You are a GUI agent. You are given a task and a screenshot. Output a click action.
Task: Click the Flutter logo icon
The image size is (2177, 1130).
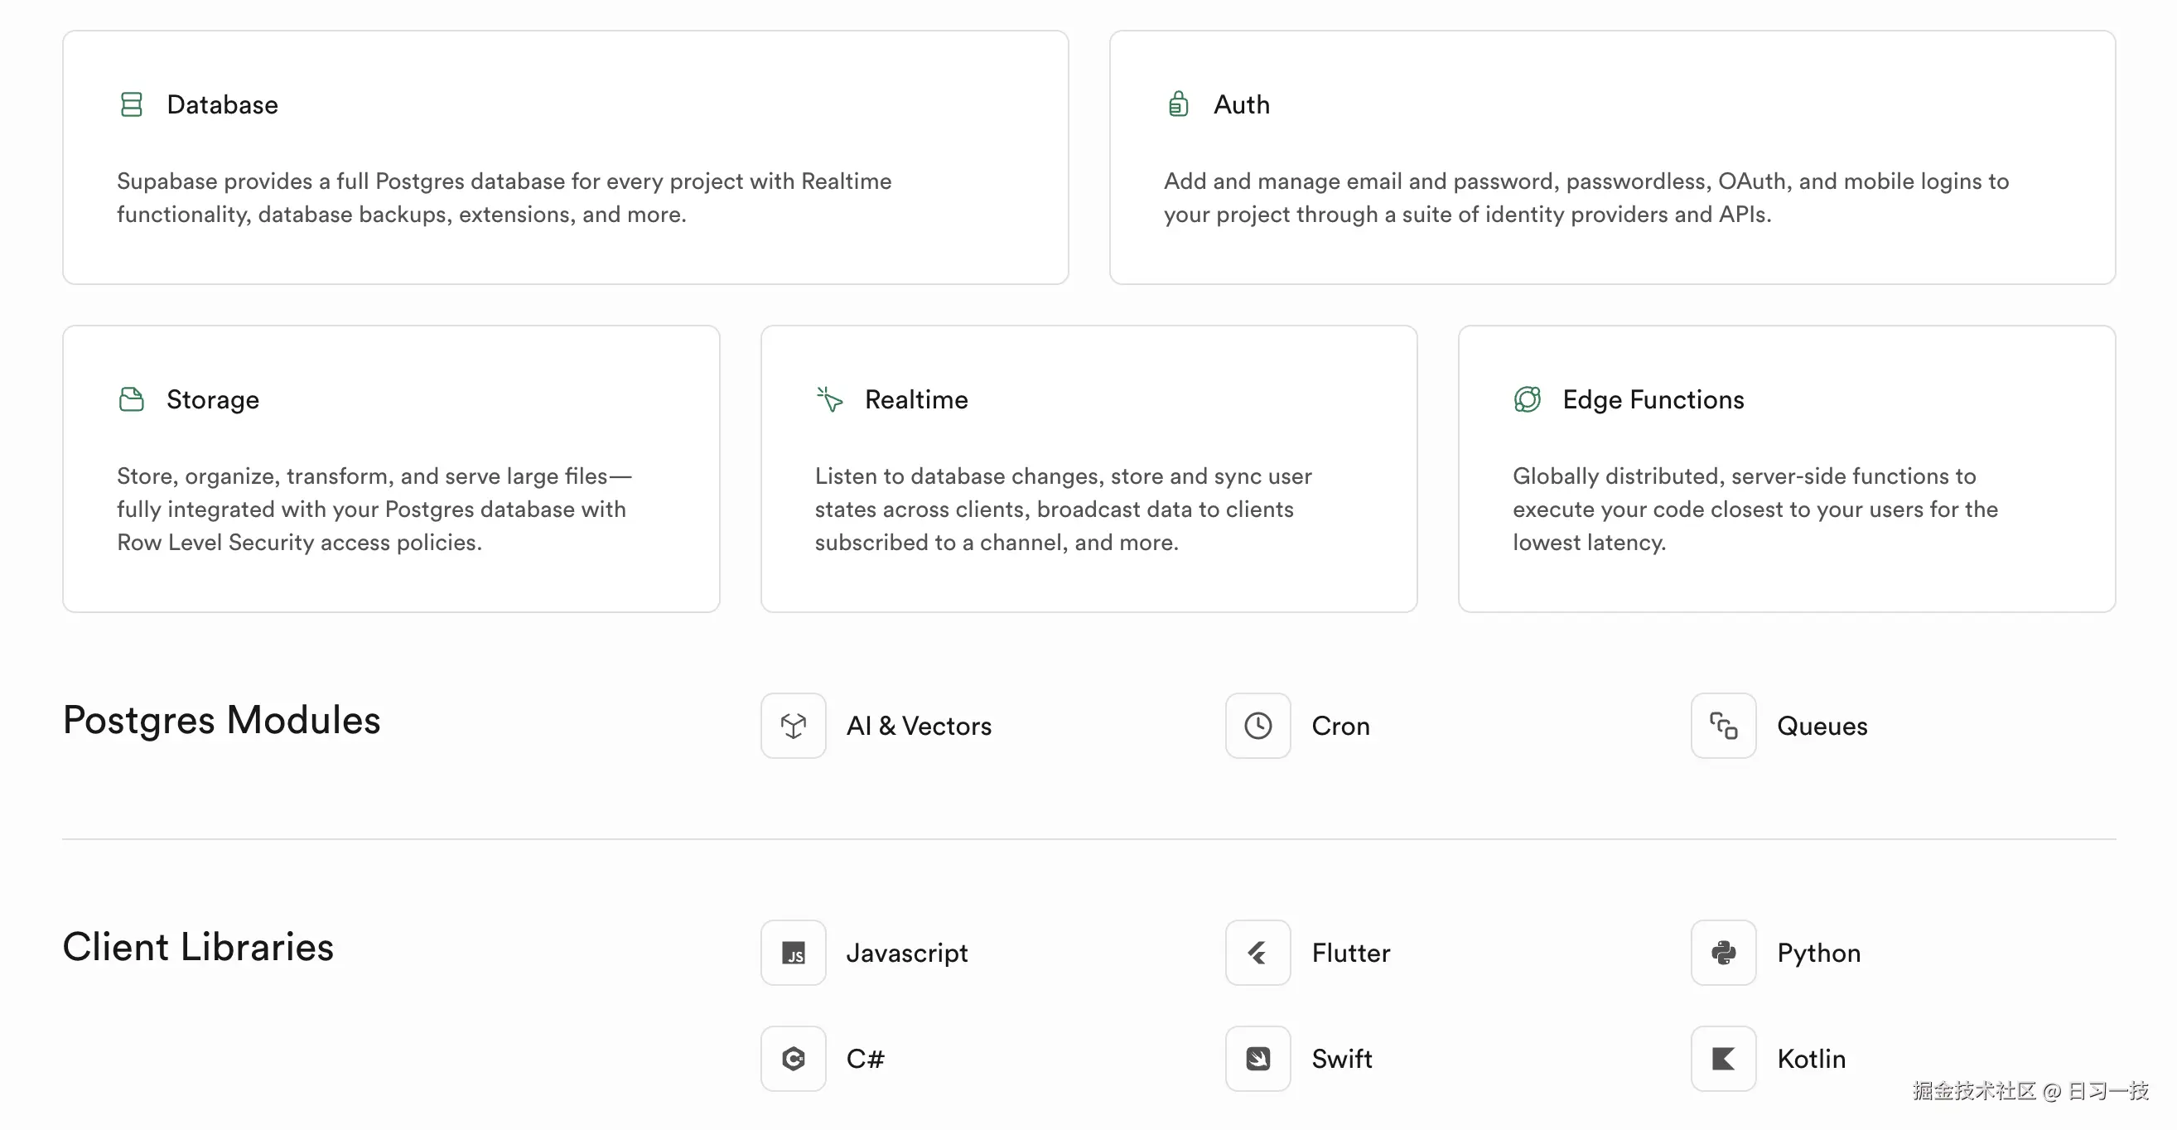1257,954
